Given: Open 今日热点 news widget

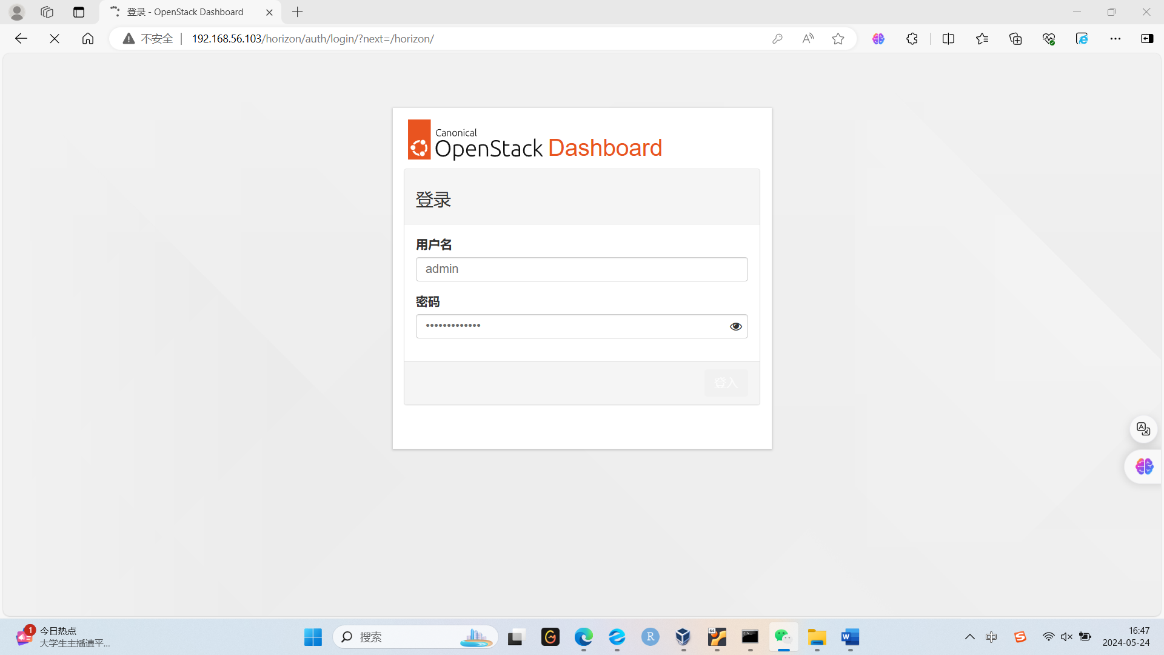Looking at the screenshot, I should click(x=62, y=637).
